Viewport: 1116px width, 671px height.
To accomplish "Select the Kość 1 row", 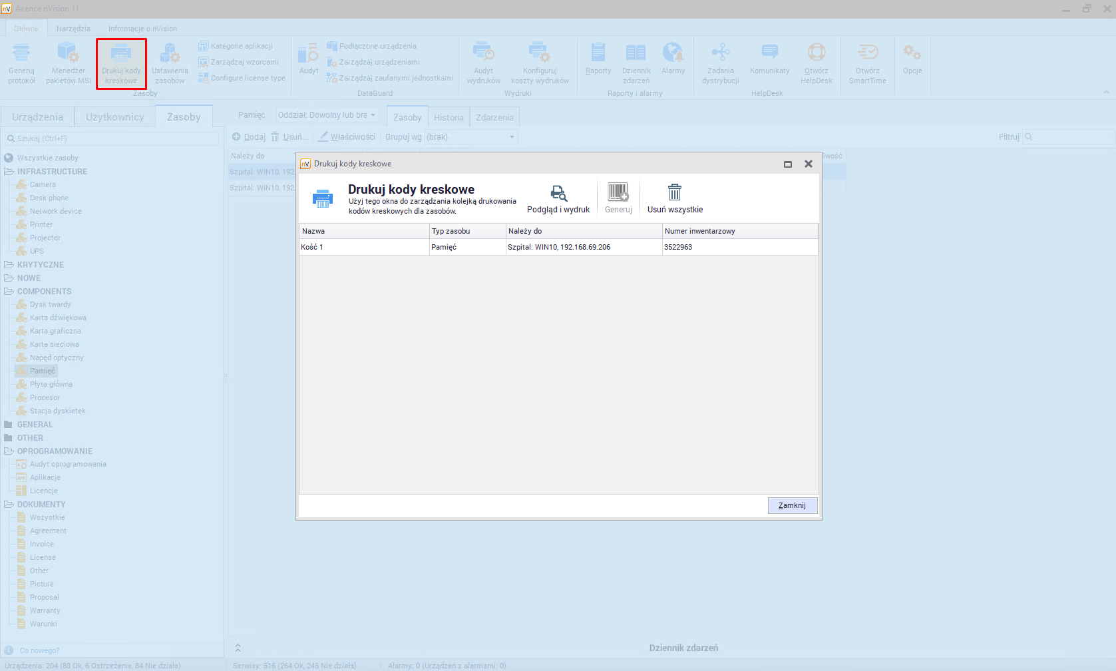I will coord(363,247).
